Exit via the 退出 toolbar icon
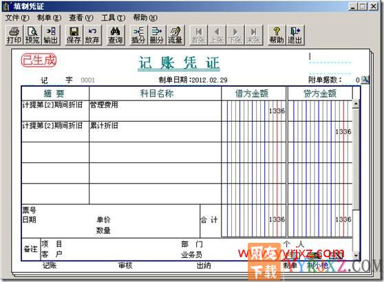This screenshot has width=384, height=282. point(295,35)
